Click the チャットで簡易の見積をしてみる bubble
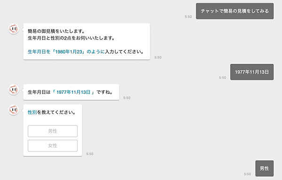 point(235,11)
